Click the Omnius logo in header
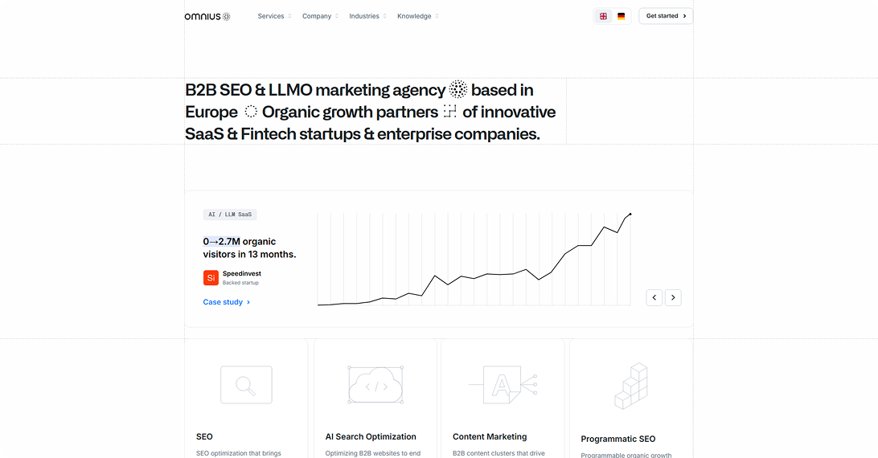The image size is (878, 458). click(x=207, y=16)
